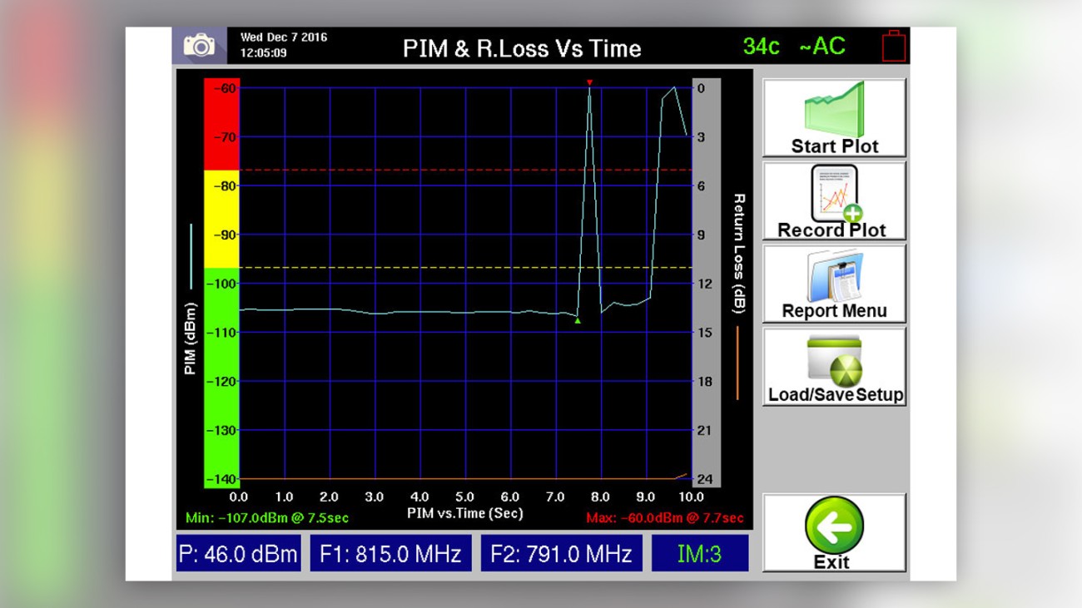Screen dimensions: 1082x608
Task: Click the Max: -60.0dBm @ 7.7sec readout
Action: [x=664, y=518]
